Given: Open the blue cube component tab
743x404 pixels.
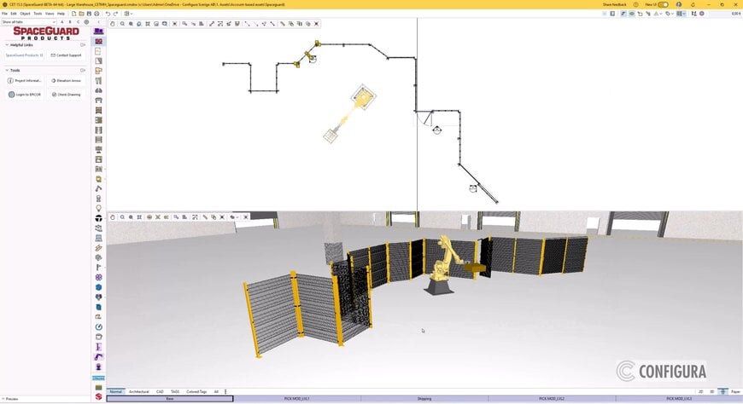Looking at the screenshot, I should click(x=98, y=287).
